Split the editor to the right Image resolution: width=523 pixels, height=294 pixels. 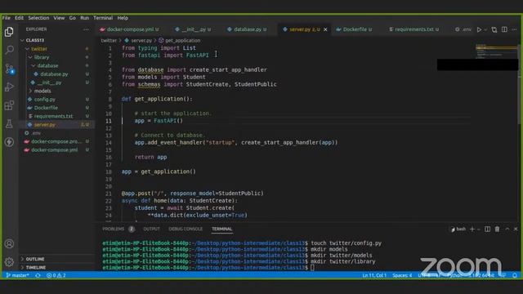click(x=504, y=29)
